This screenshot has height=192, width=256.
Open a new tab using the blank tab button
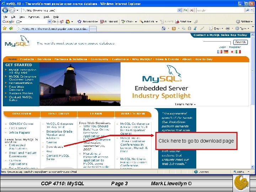pyautogui.click(x=93, y=29)
